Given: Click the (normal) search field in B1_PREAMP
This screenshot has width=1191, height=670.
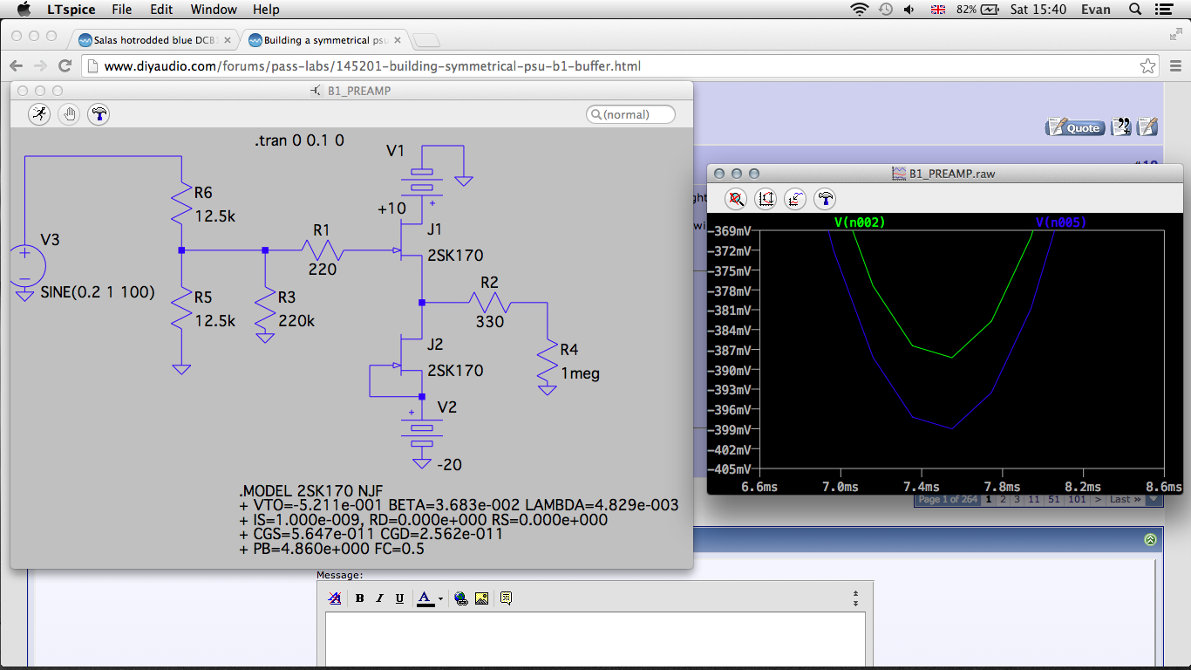Looking at the screenshot, I should (630, 114).
